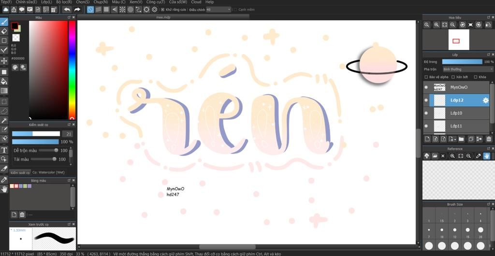Enable the Xén bớt checkbox
The width and height of the screenshot is (495, 256).
click(453, 77)
